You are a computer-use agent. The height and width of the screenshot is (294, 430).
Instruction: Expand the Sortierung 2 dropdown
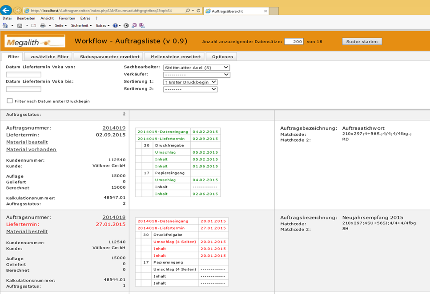tap(190, 89)
